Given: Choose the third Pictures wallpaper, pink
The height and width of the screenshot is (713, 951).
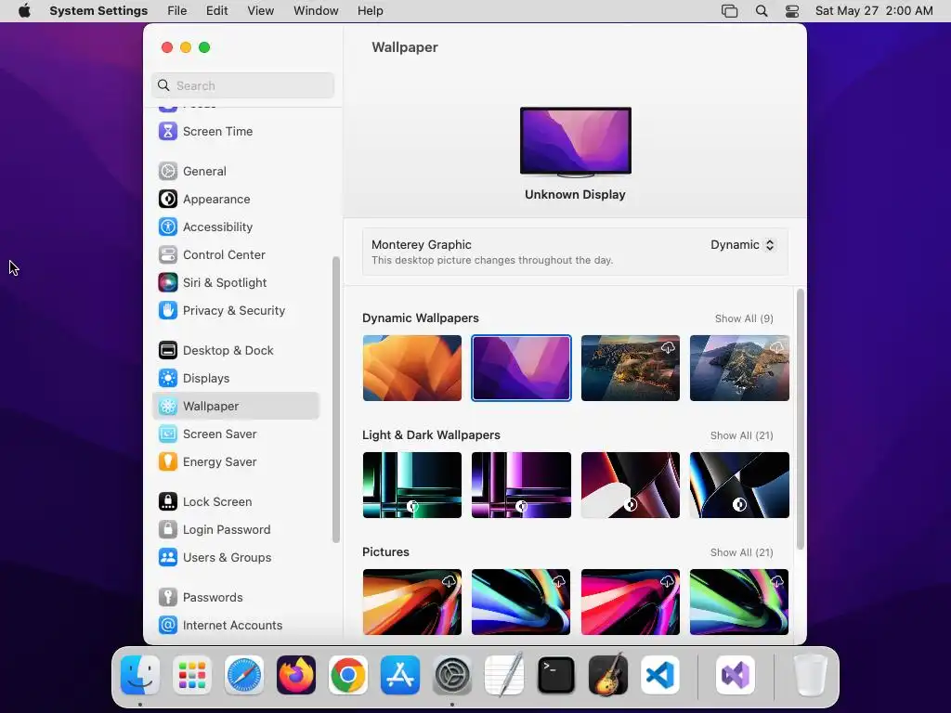Looking at the screenshot, I should pyautogui.click(x=631, y=602).
